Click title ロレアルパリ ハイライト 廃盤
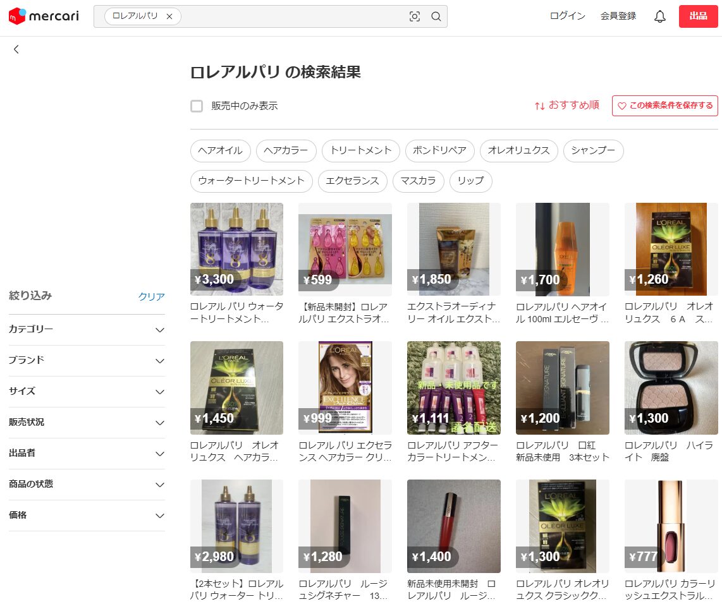The image size is (722, 604). (669, 451)
